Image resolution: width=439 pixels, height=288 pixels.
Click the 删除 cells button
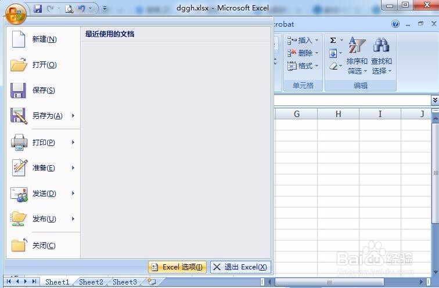pyautogui.click(x=300, y=53)
